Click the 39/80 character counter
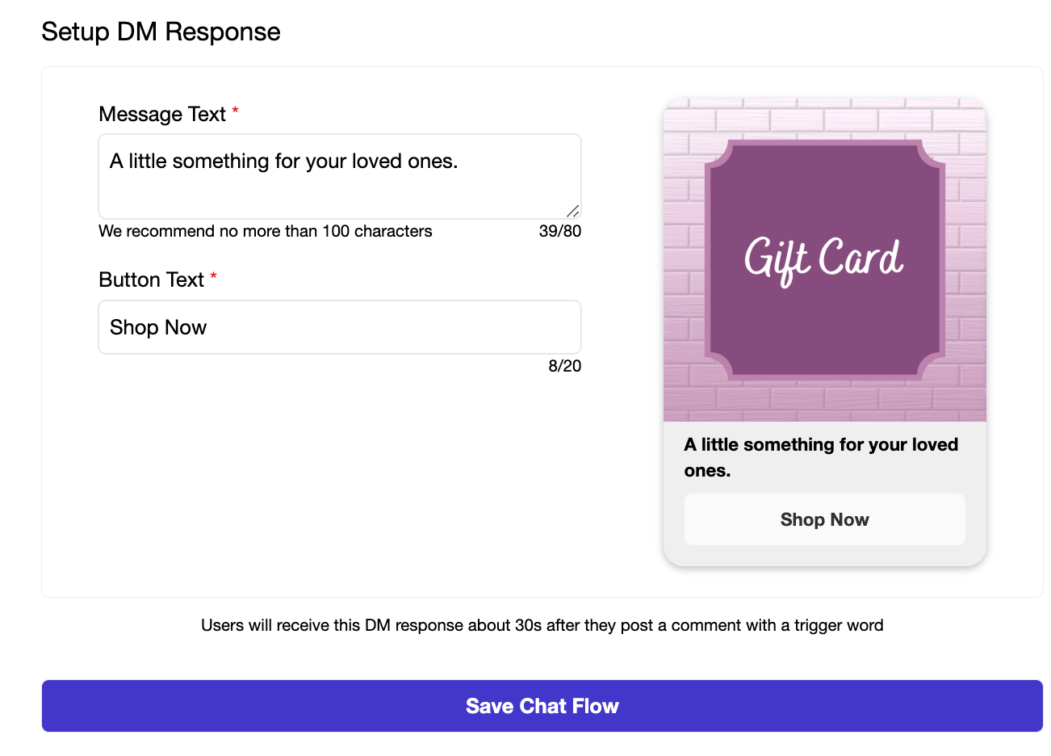Screen dimensions: 1051x756 (x=560, y=231)
